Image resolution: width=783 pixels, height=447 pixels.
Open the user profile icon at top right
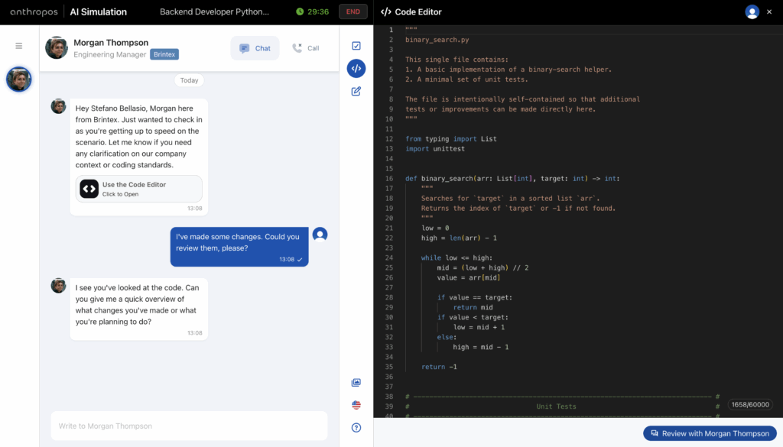point(752,12)
